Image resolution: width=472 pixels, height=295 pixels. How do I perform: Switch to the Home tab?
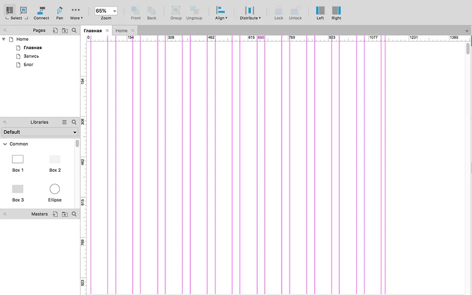(121, 31)
